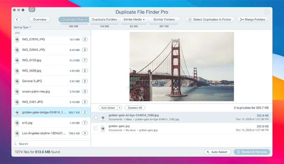Click icon of golden-gate-bridge-534614_1280.jpg duplicate row
This screenshot has height=164, width=284.
click(x=103, y=118)
